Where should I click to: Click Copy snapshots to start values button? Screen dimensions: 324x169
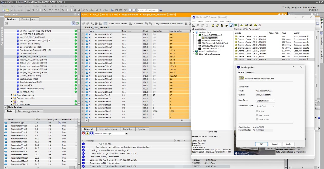(169, 24)
